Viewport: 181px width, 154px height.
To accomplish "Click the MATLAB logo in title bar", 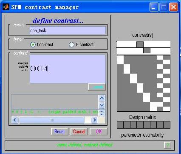I will 6,7.
